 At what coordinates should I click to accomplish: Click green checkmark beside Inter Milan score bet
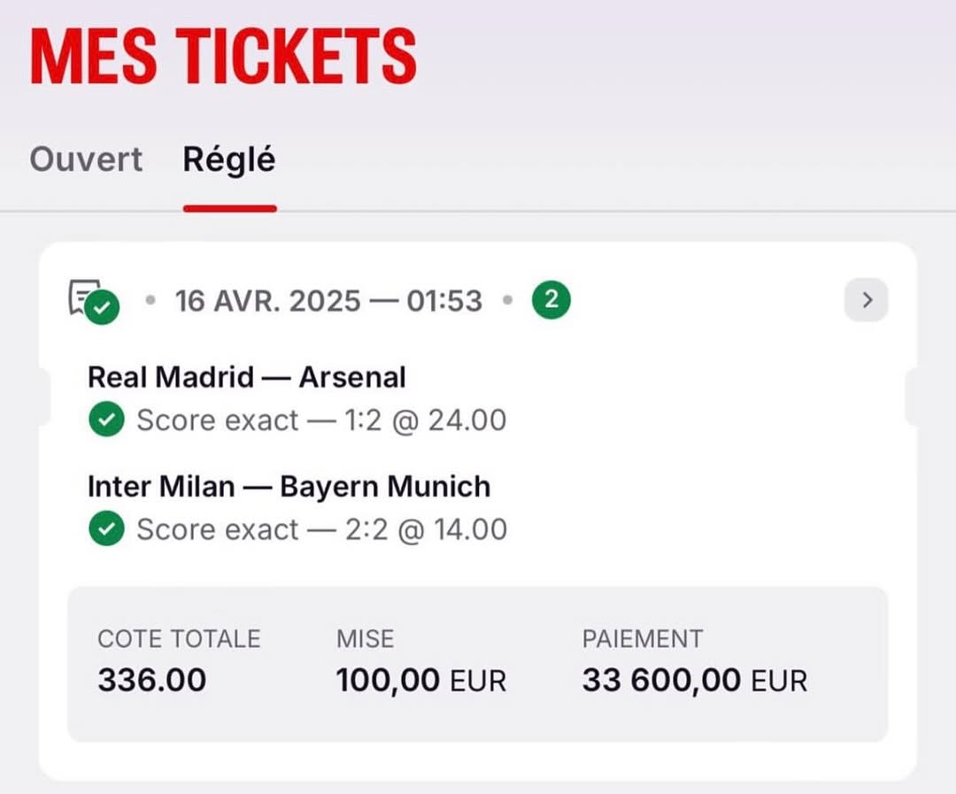pyautogui.click(x=107, y=528)
